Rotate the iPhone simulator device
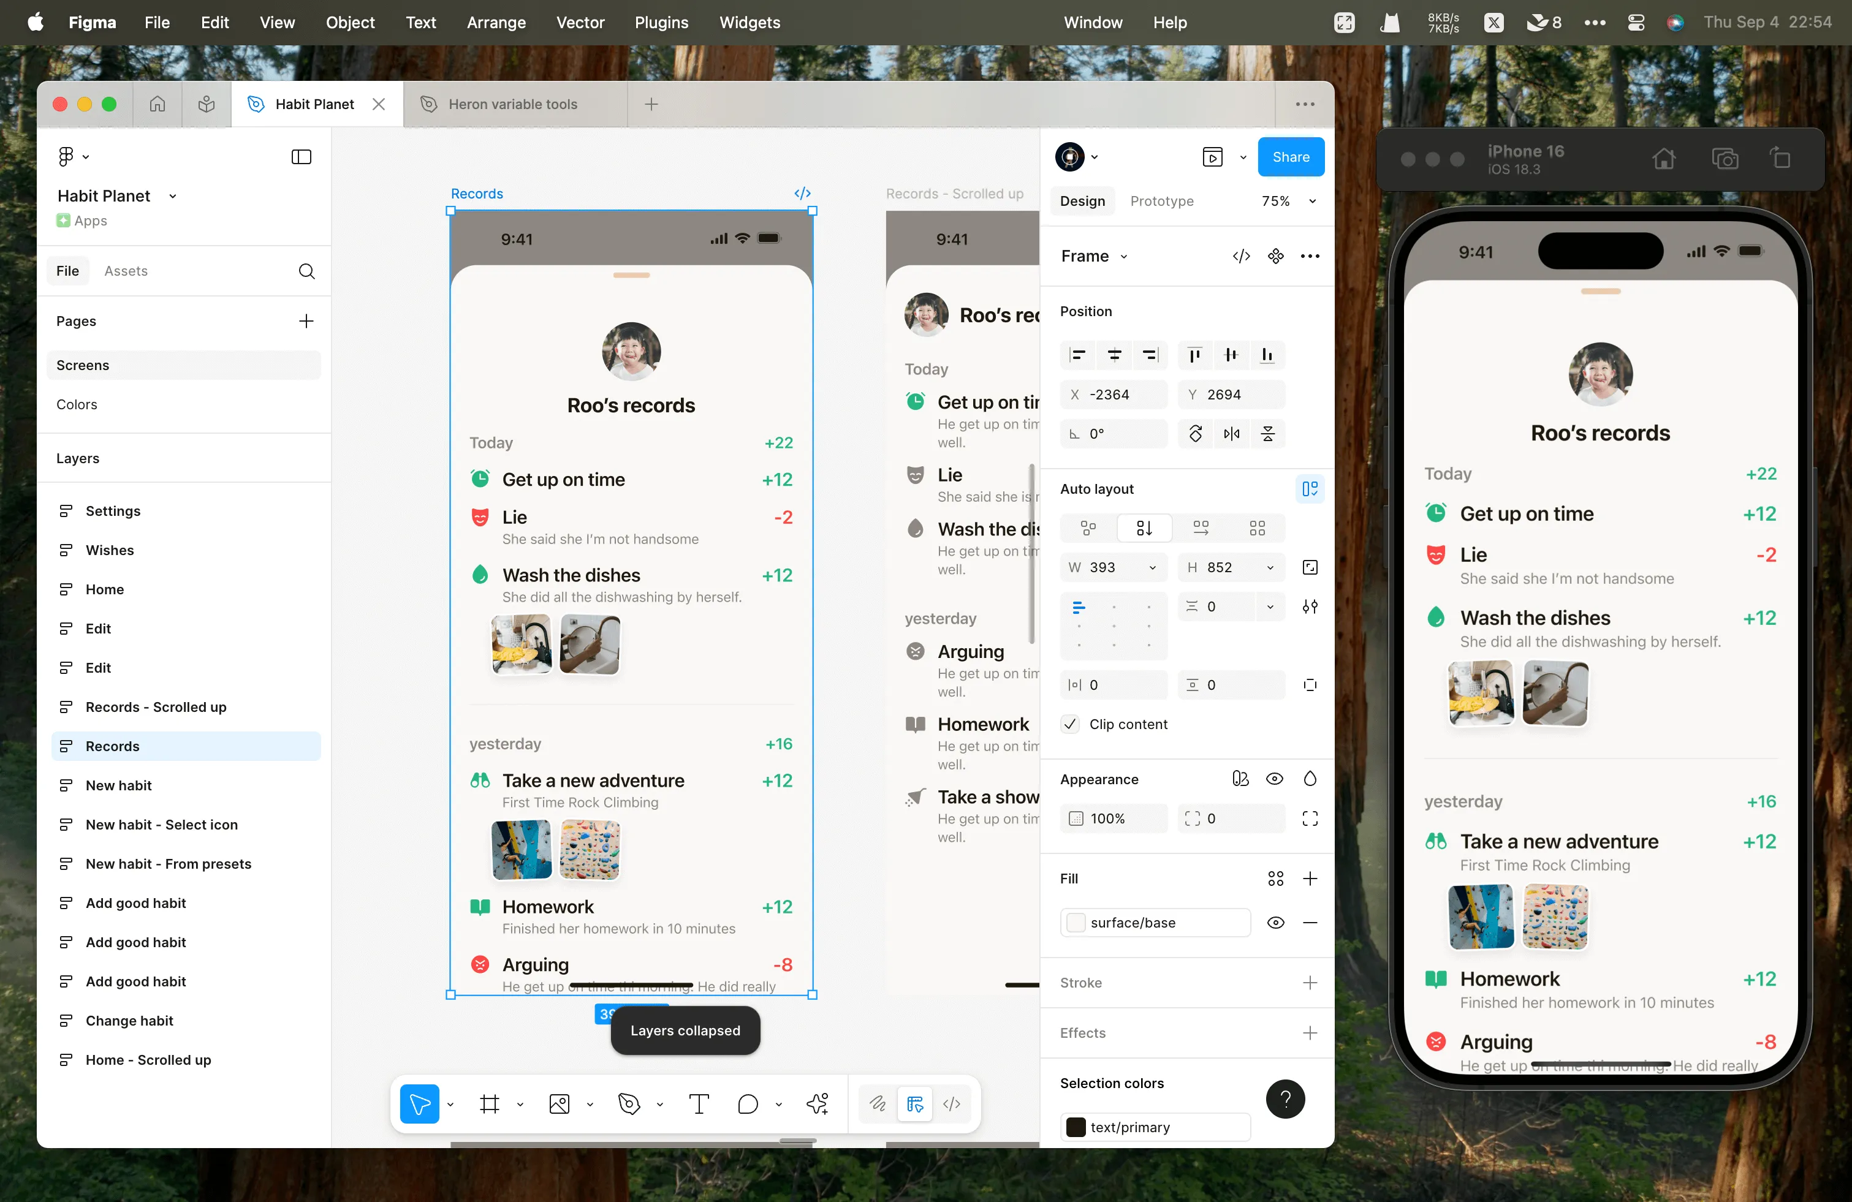The image size is (1852, 1202). pyautogui.click(x=1780, y=159)
